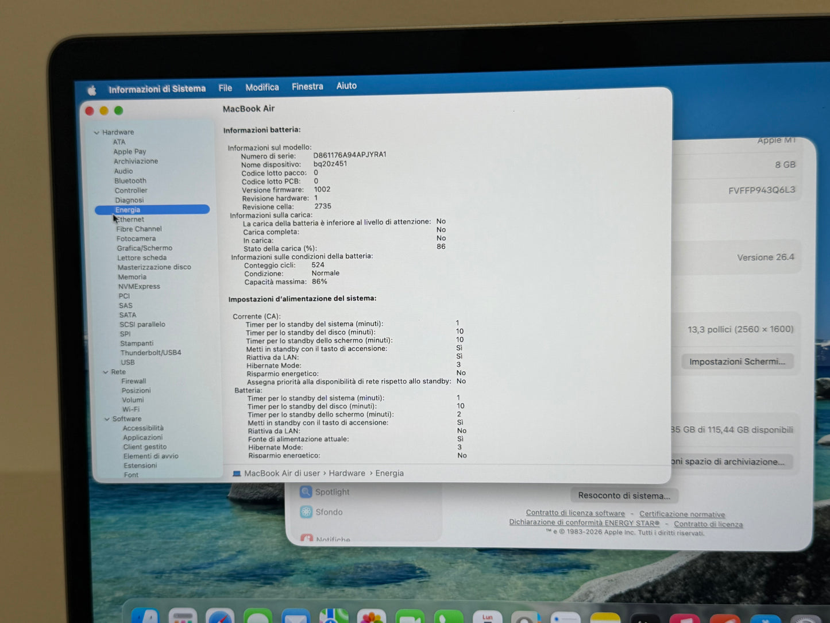Click the Sfondo snowflake icon in Settings sidebar
Screen dimensions: 830x623
click(306, 512)
